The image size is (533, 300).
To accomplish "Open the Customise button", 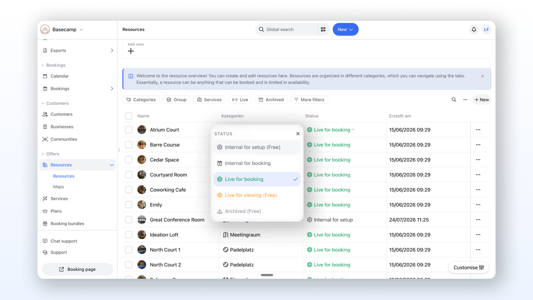I will point(469,267).
